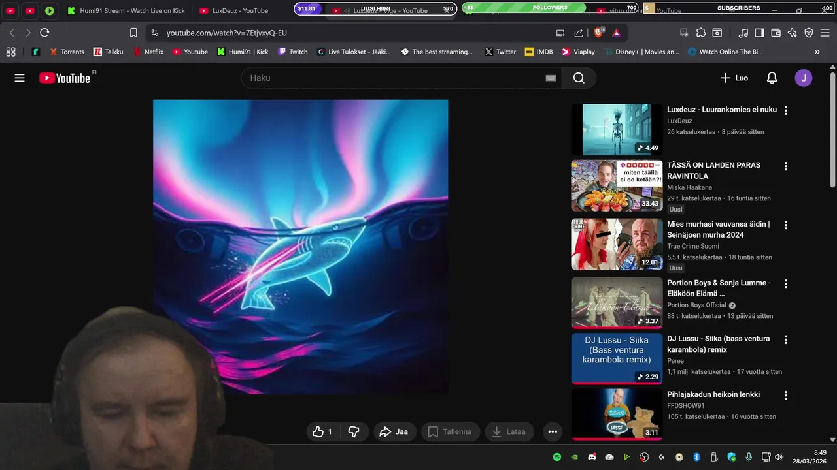Viewport: 837px width, 470px height.
Task: Go forward in browser history
Action: 27,33
